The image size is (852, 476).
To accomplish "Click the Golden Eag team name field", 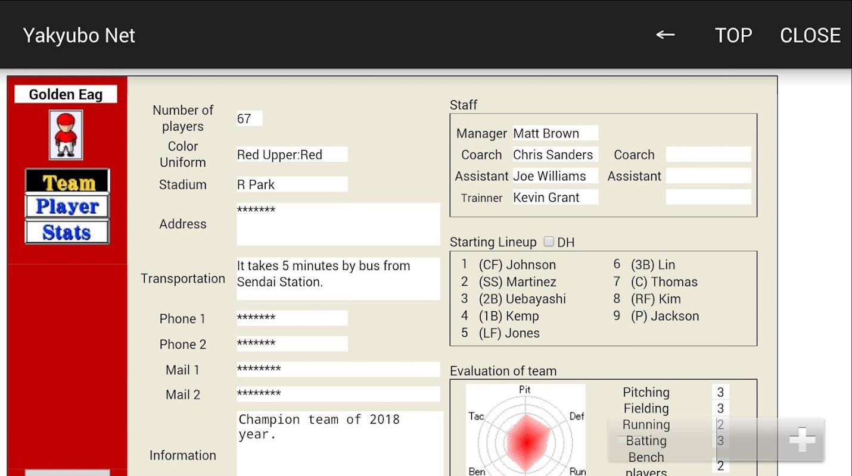I will click(66, 95).
